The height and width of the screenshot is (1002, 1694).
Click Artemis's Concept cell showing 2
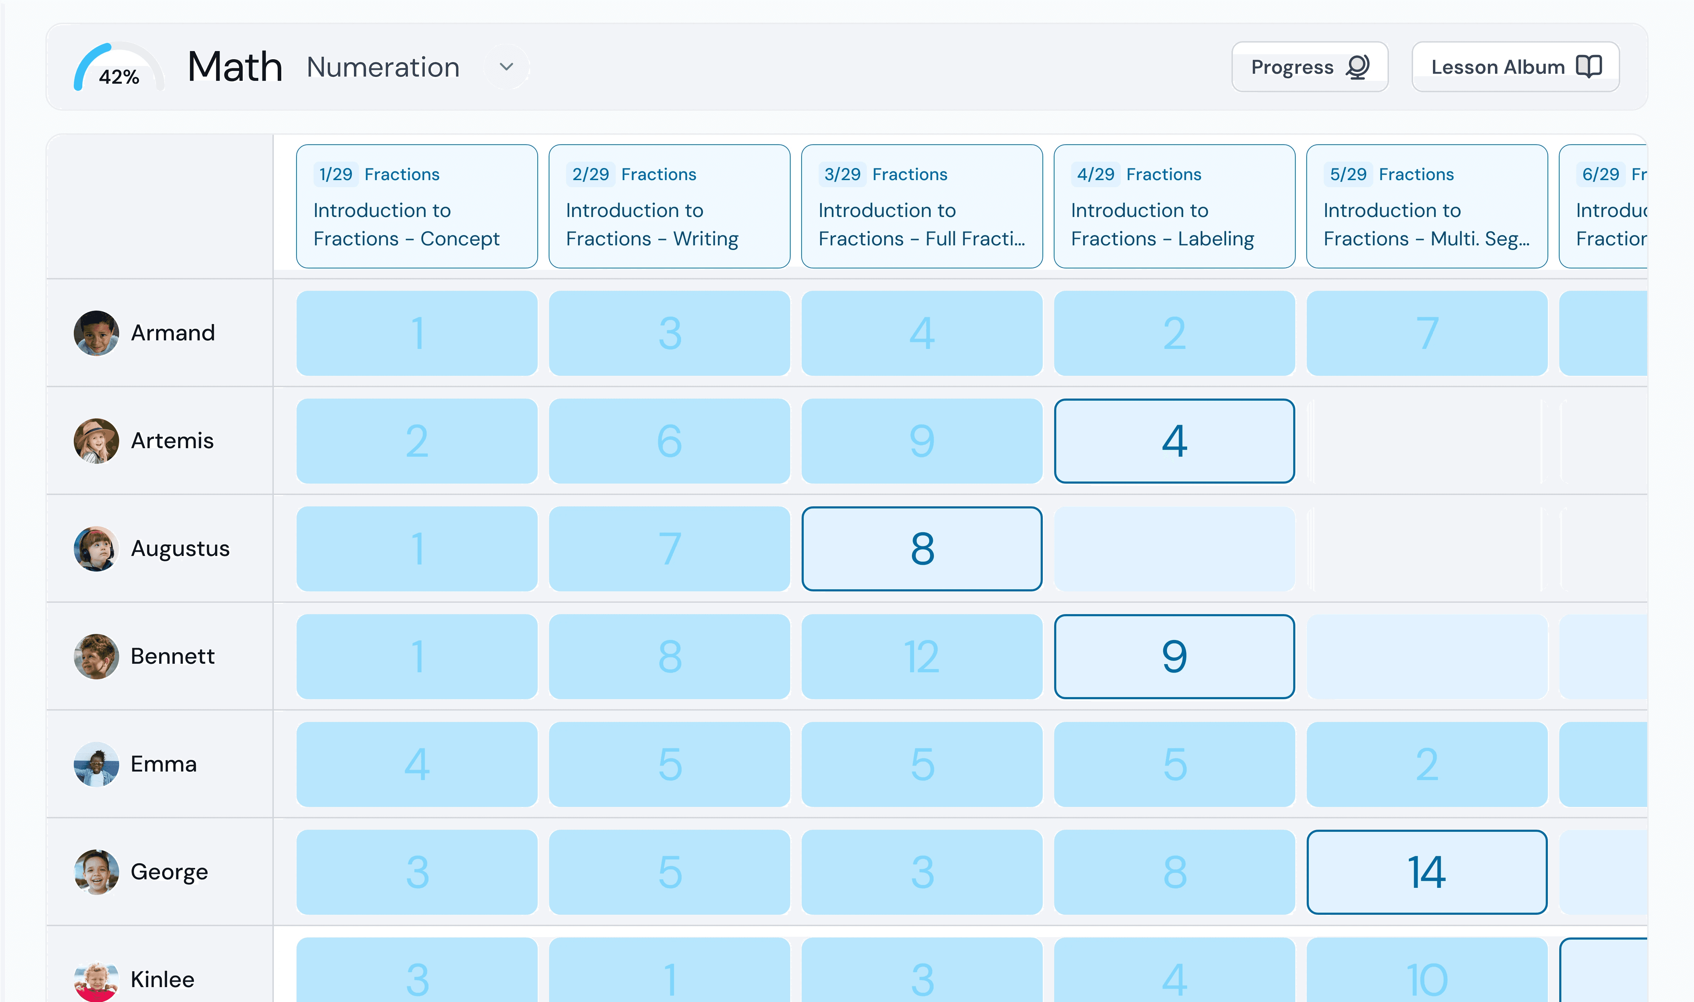(417, 441)
